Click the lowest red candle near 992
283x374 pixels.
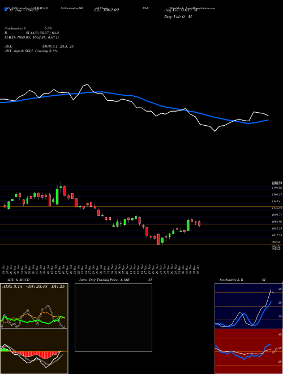click(158, 239)
